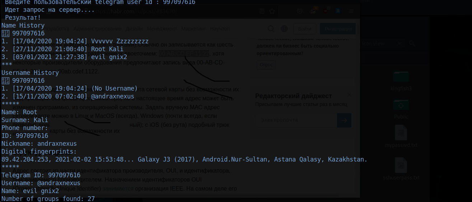472x202 pixels.
Task: Click the '[27/11/2020 21:00:40] Root Kali' line
Action: 62,49
